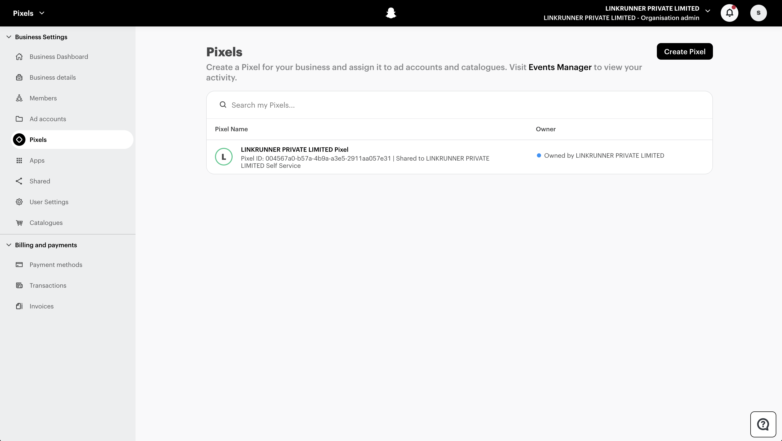782x441 pixels.
Task: Click the Members people icon
Action: click(19, 98)
